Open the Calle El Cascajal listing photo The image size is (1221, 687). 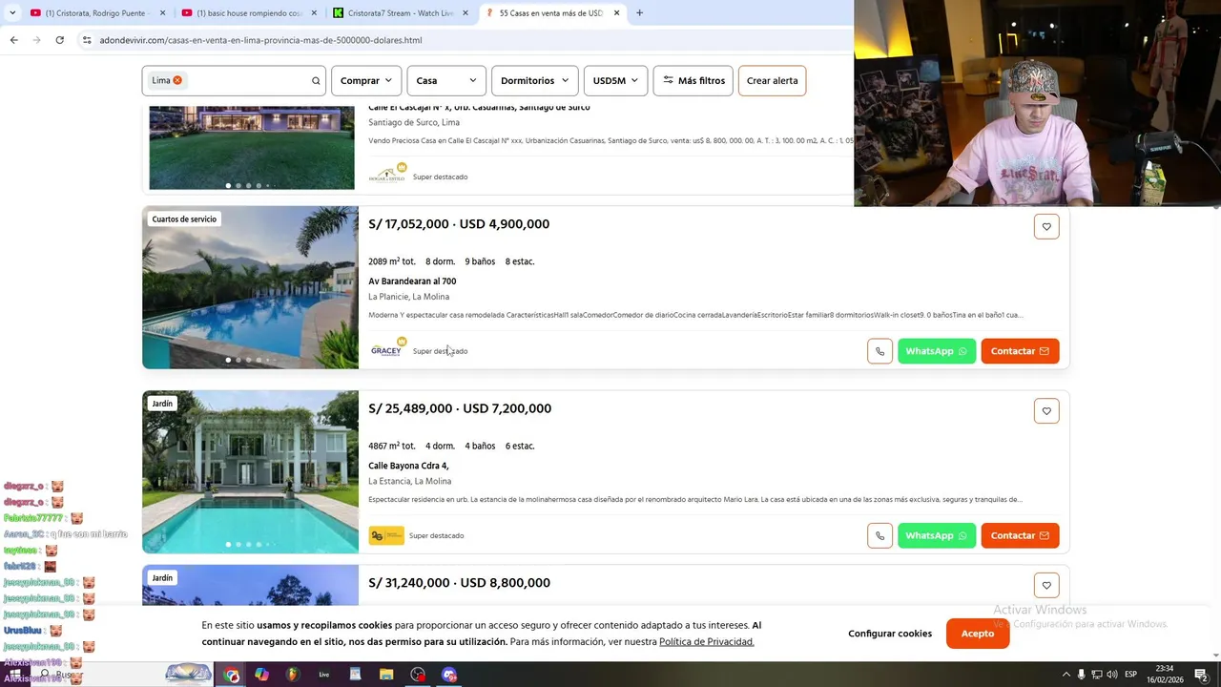click(252, 148)
